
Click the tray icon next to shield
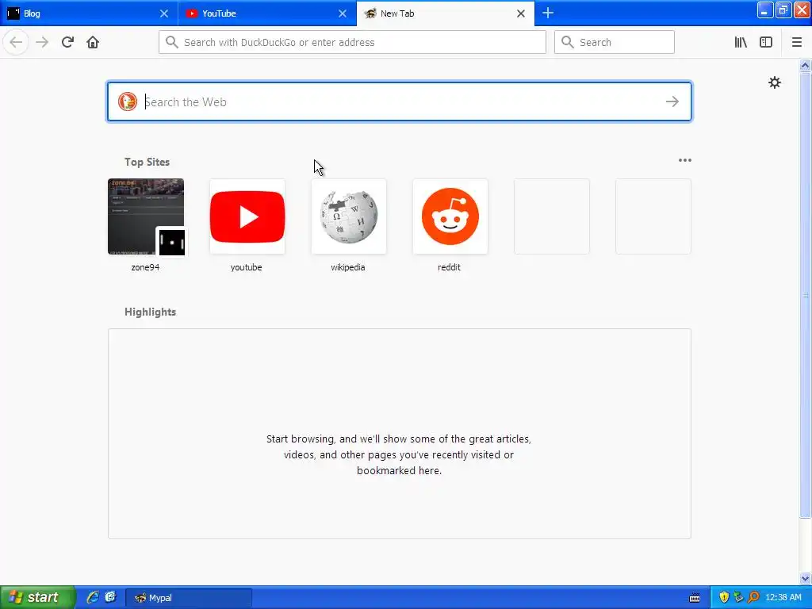[x=738, y=598]
